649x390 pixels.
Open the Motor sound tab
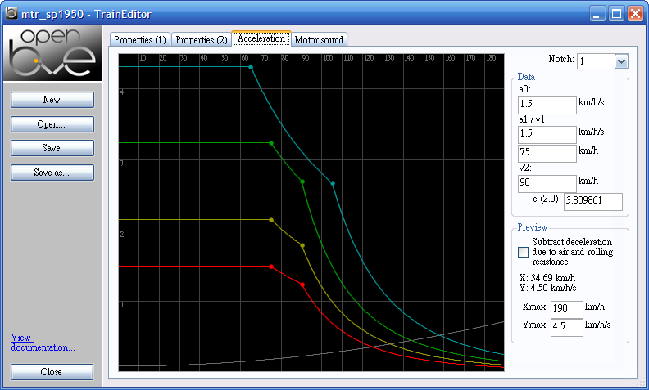pyautogui.click(x=320, y=39)
